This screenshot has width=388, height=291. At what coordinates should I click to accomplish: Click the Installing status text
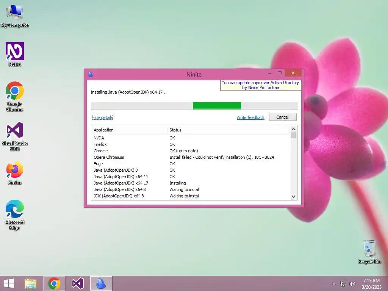pos(178,183)
